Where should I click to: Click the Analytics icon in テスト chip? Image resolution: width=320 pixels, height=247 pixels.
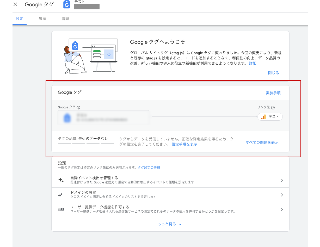[264, 117]
